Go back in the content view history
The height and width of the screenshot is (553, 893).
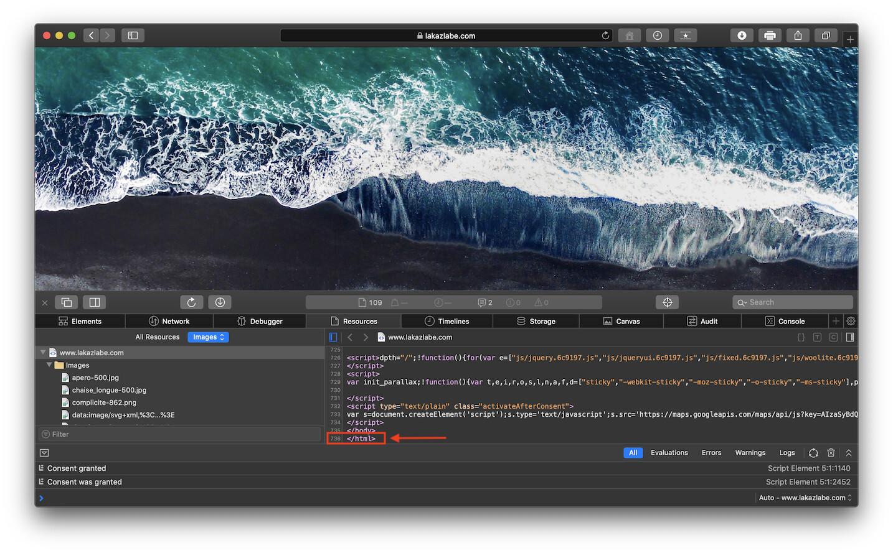click(350, 337)
